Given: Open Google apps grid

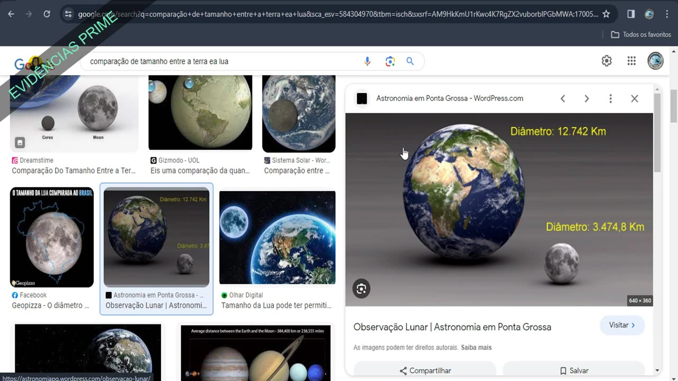Looking at the screenshot, I should (x=631, y=61).
